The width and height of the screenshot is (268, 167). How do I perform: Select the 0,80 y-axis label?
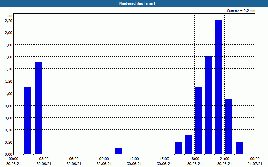(9, 106)
